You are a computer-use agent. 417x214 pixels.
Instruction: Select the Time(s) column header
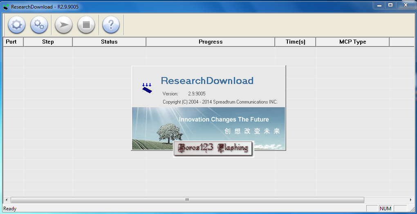(296, 42)
